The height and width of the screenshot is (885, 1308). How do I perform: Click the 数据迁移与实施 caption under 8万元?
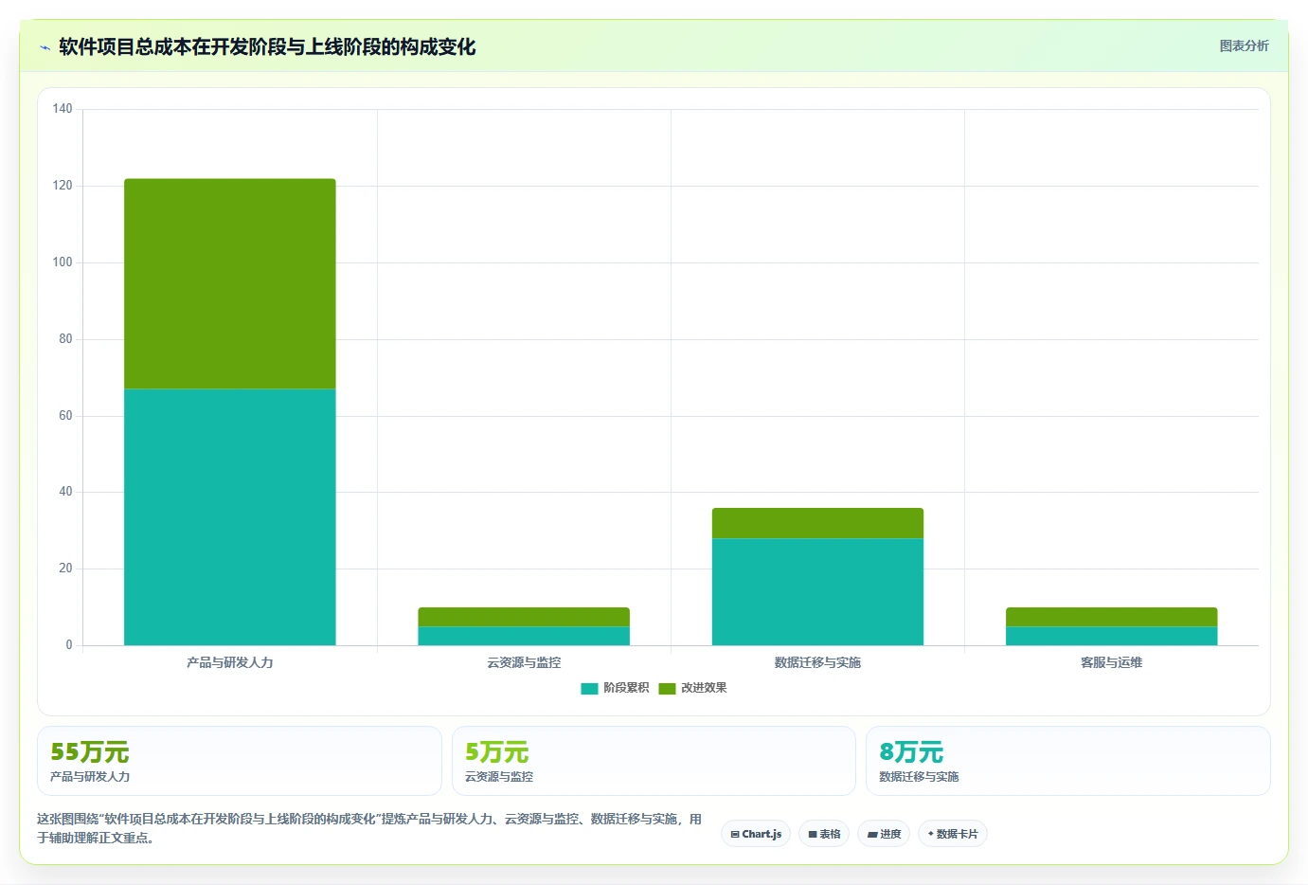point(919,777)
